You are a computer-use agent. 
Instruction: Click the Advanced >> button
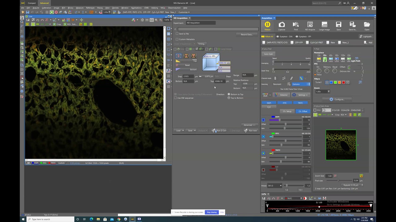[x=249, y=125]
